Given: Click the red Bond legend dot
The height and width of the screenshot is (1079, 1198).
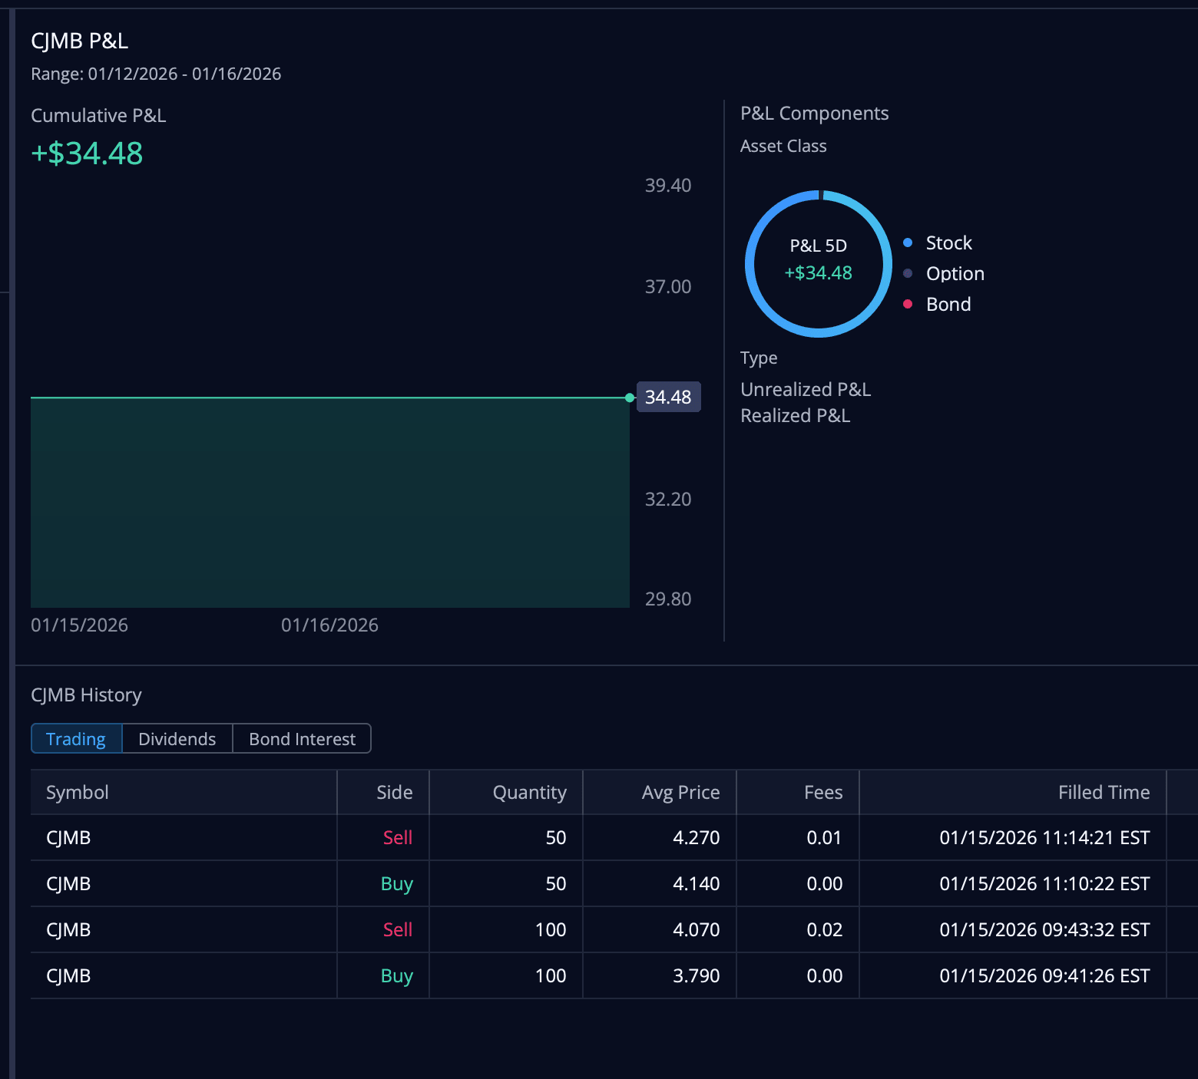Looking at the screenshot, I should 908,304.
